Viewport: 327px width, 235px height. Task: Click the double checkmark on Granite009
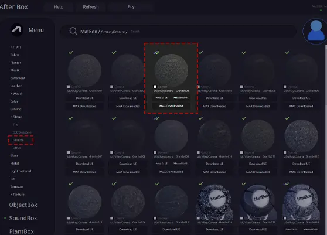pos(156,118)
